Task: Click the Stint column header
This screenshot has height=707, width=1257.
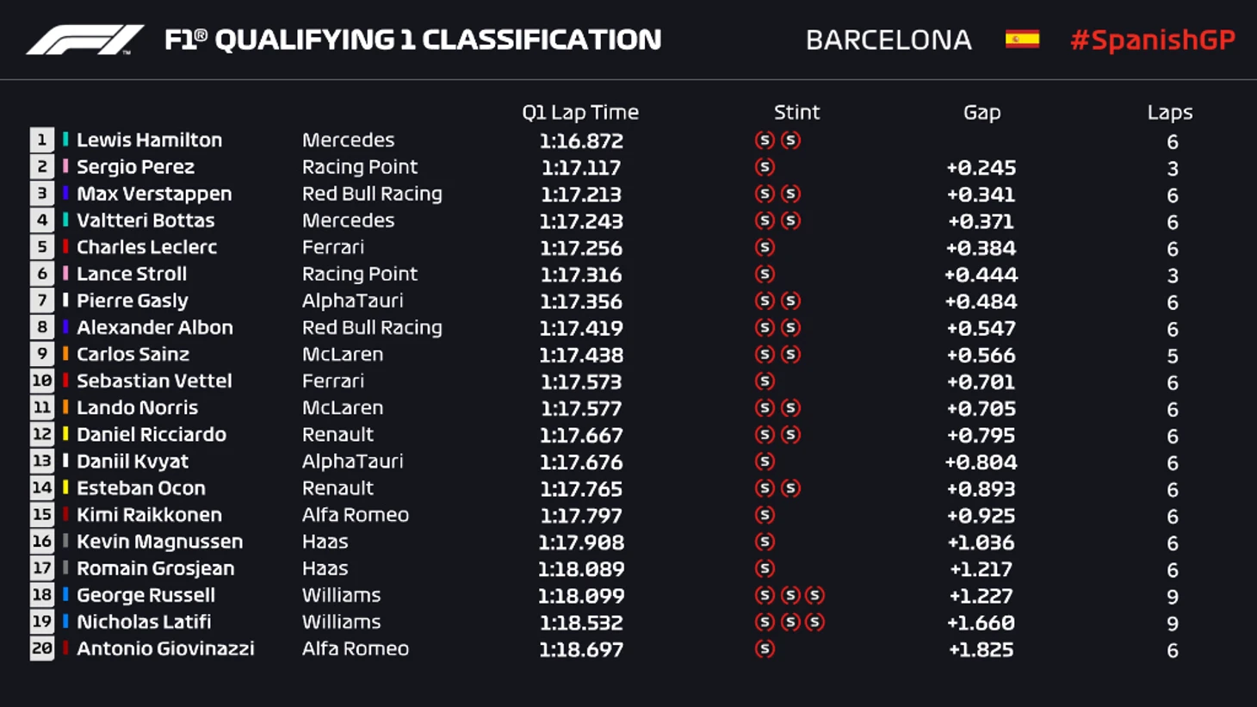Action: coord(796,112)
